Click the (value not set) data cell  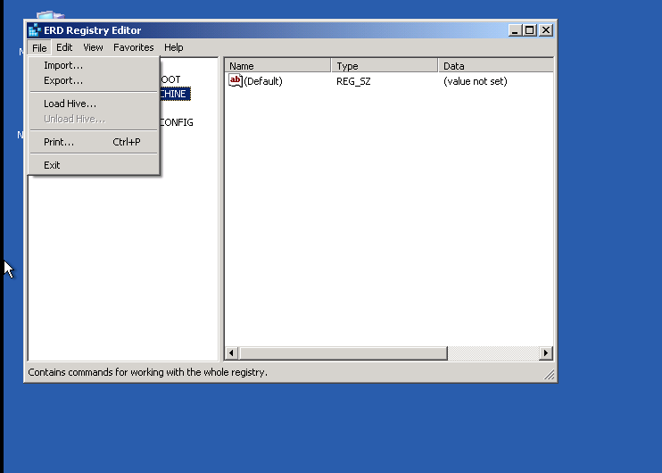pyautogui.click(x=475, y=81)
